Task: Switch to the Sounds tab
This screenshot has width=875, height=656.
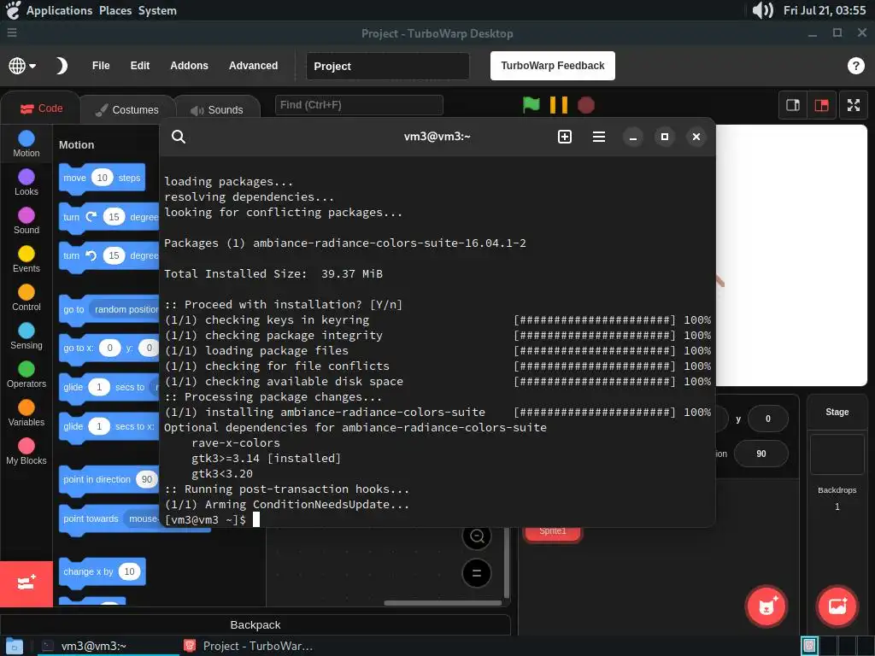Action: coord(217,110)
